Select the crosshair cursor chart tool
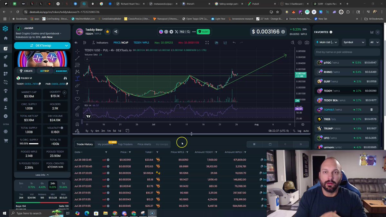 (x=77, y=51)
